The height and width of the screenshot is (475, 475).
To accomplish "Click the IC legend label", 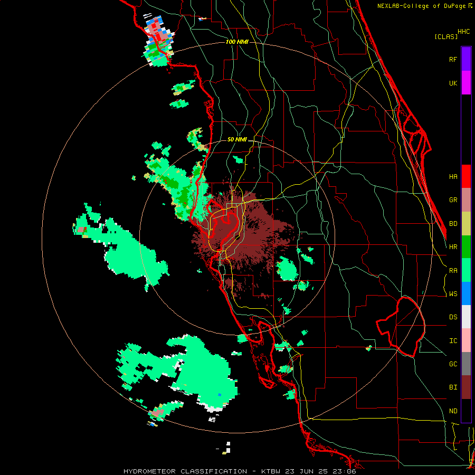I will [453, 341].
